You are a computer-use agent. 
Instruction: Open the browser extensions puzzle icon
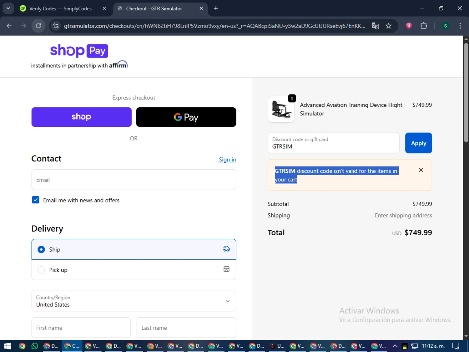click(424, 26)
